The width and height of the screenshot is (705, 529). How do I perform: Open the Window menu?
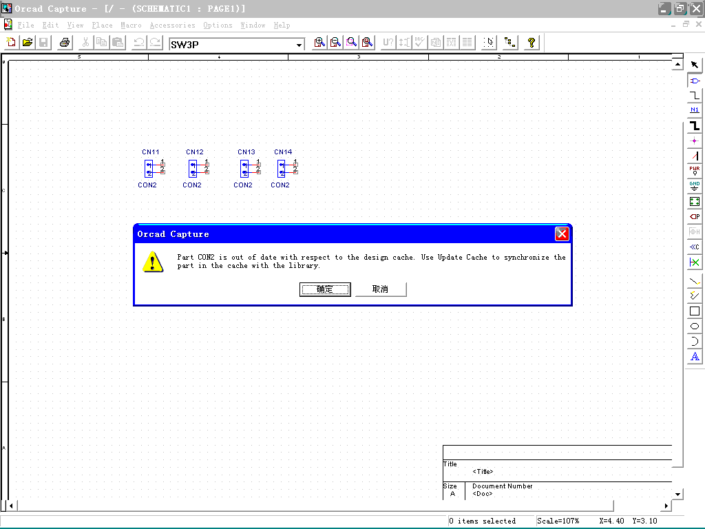click(253, 25)
